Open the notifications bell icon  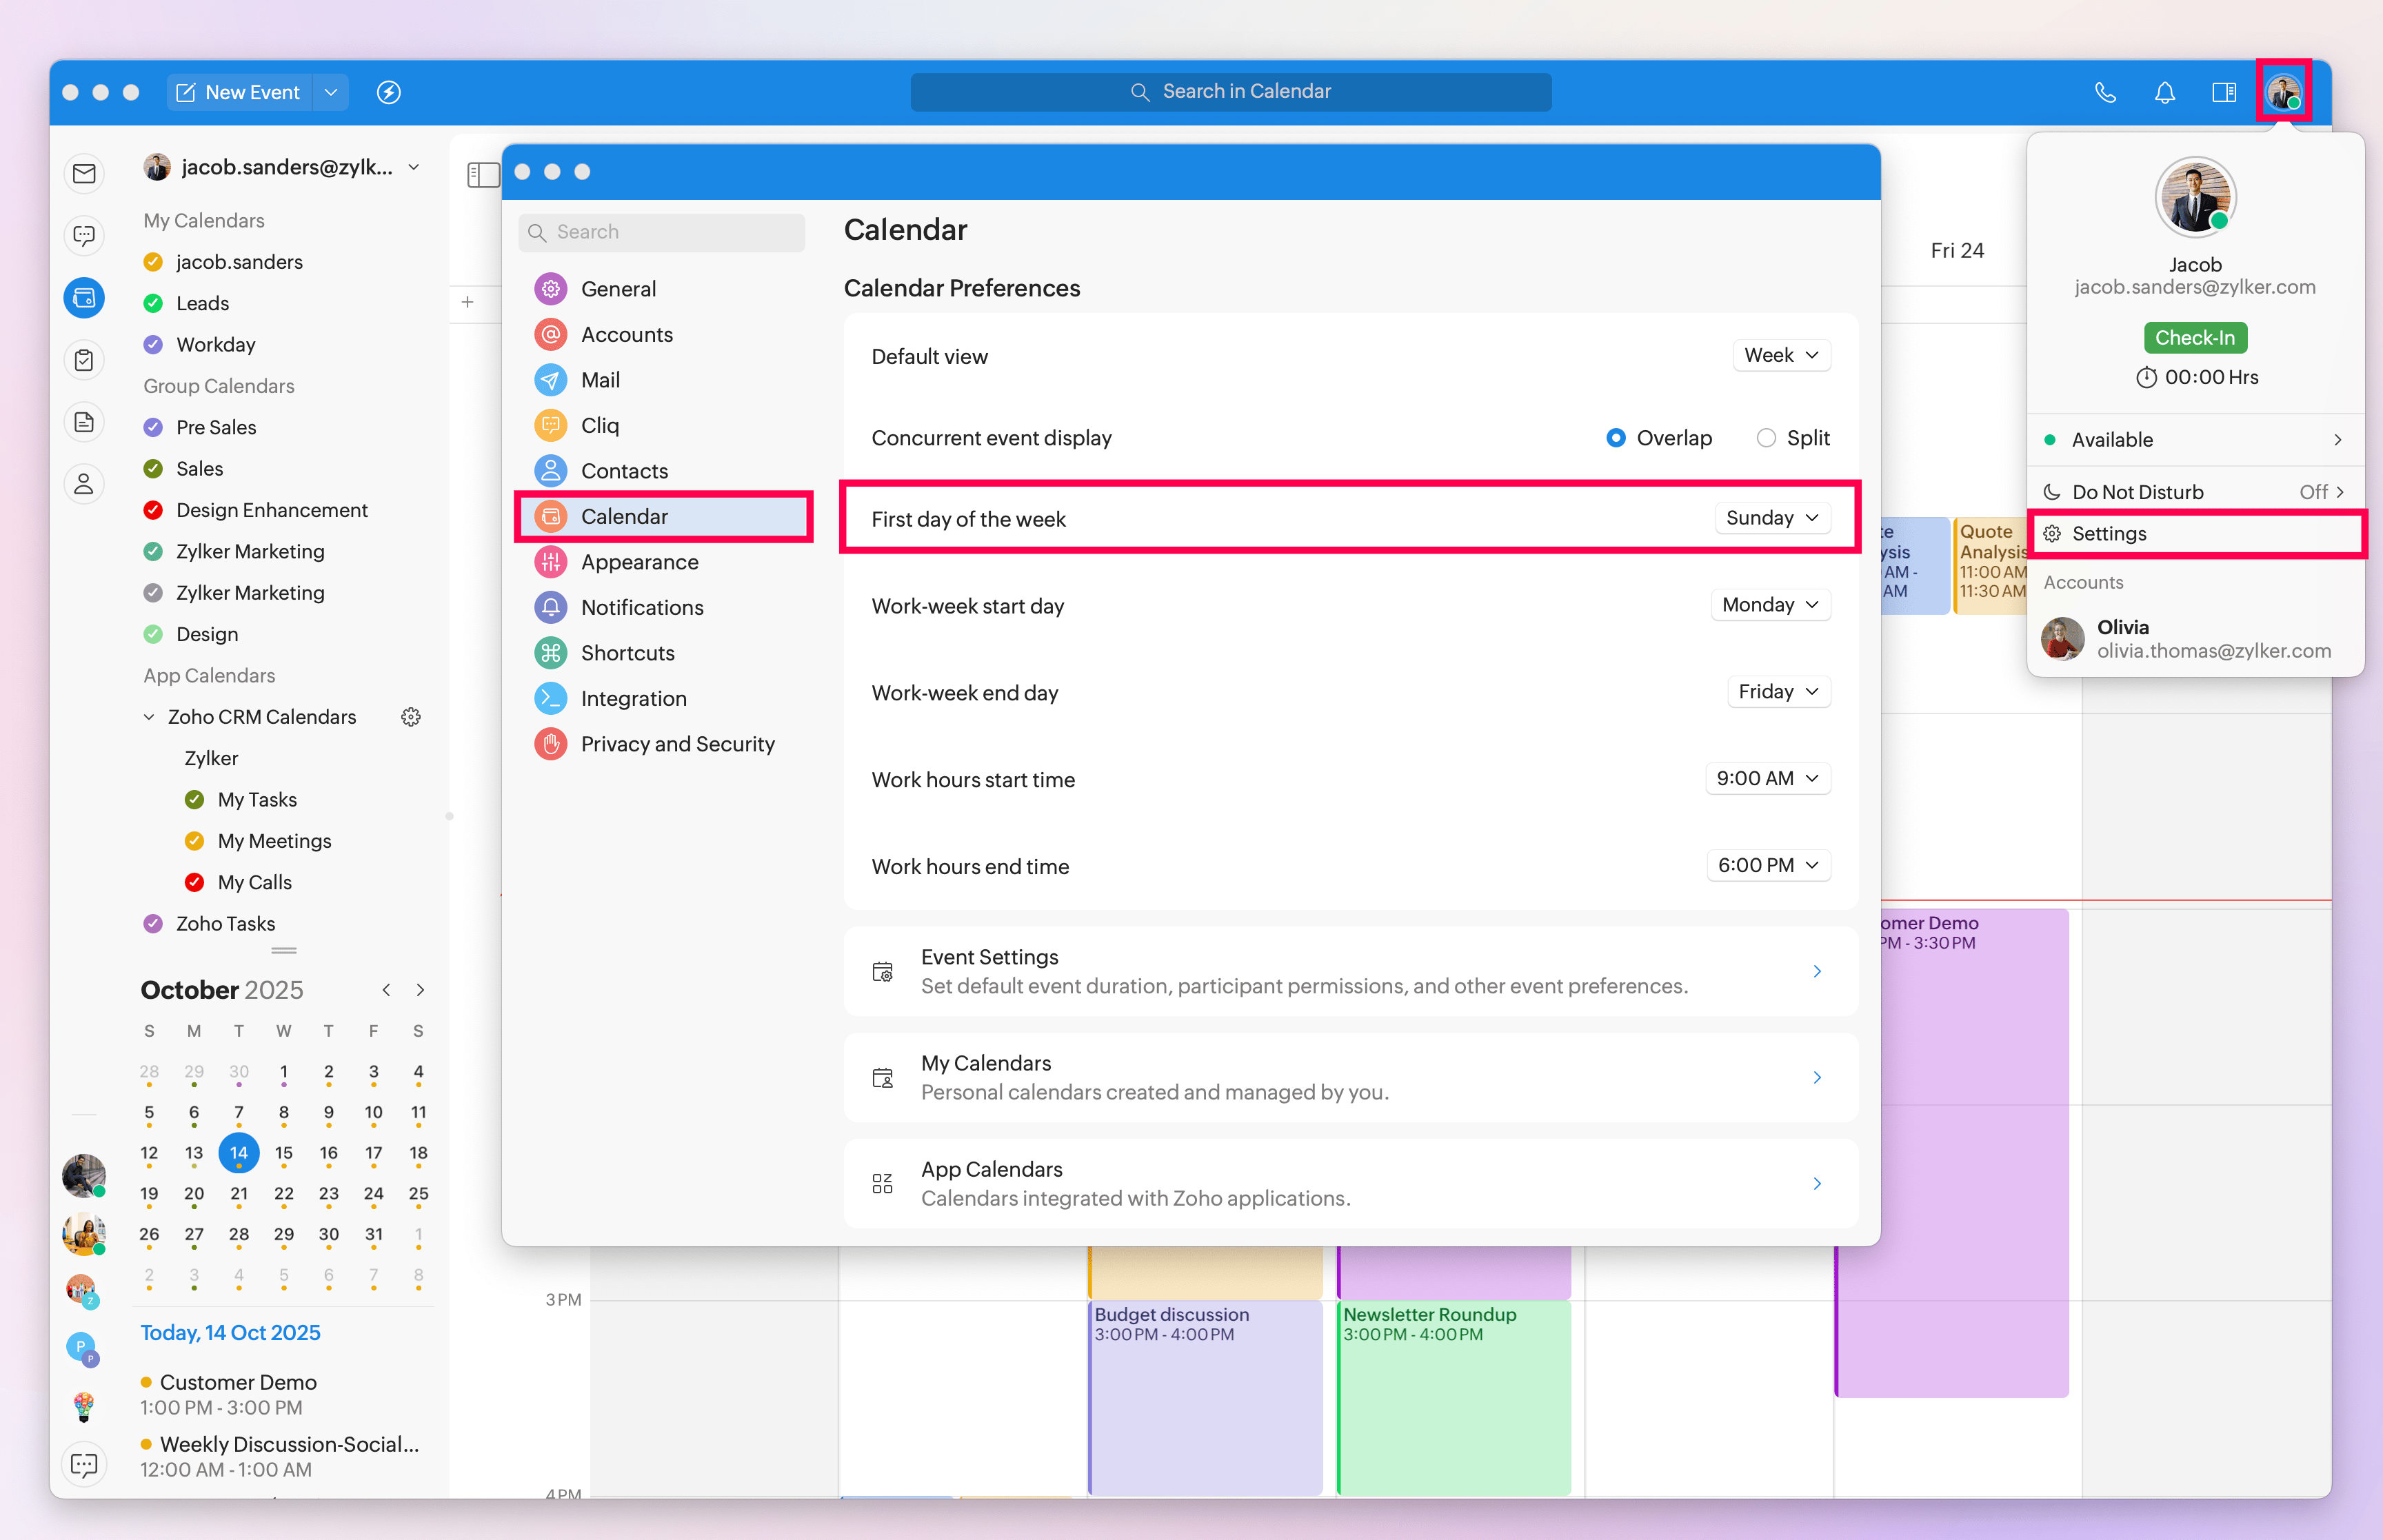[2165, 92]
